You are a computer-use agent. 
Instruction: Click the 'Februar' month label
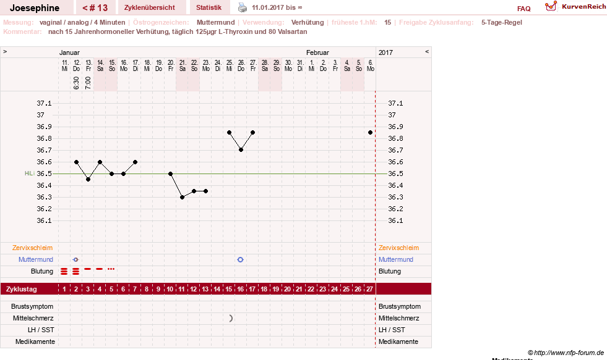pyautogui.click(x=317, y=52)
